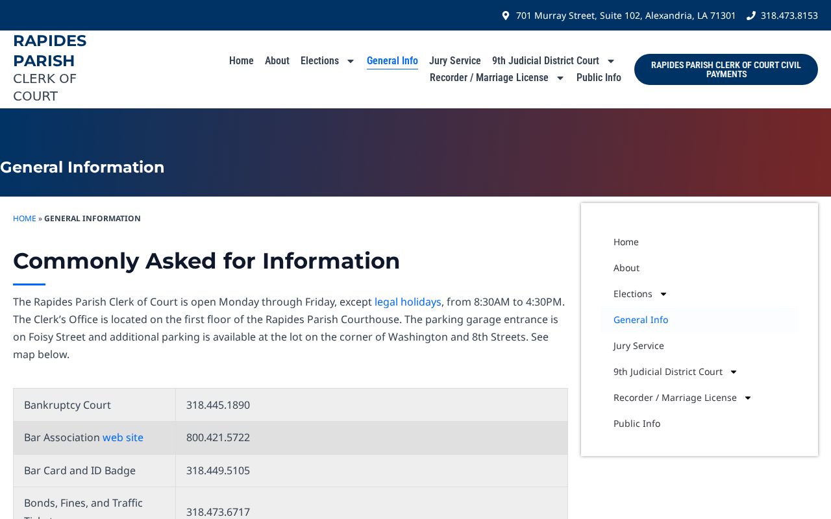Click the Bar Card and ID Badge cell
This screenshot has height=519, width=831.
(94, 470)
